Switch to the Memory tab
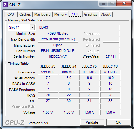The width and height of the screenshot is (134, 129). pos(60,14)
